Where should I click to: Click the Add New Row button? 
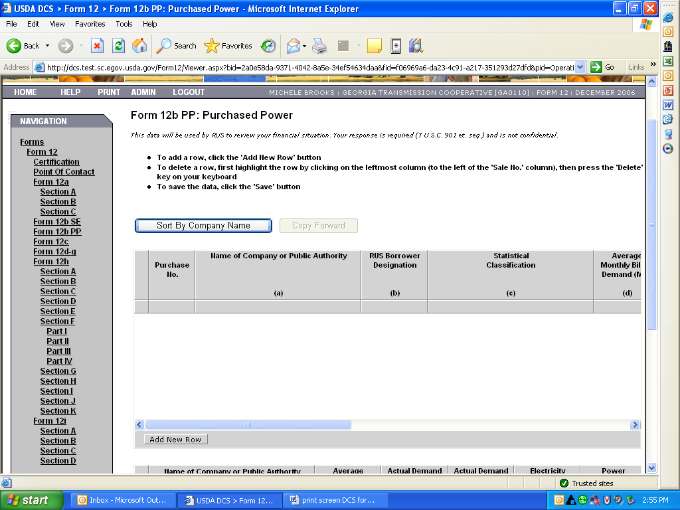pos(175,440)
